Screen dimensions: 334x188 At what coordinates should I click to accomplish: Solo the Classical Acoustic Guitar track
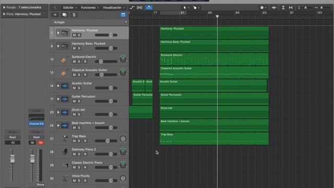(x=79, y=75)
